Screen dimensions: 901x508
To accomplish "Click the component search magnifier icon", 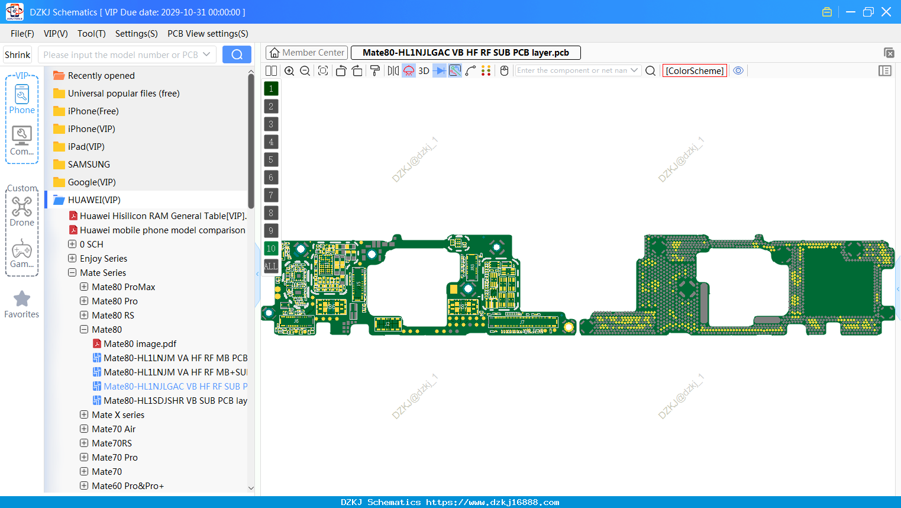I will 650,70.
